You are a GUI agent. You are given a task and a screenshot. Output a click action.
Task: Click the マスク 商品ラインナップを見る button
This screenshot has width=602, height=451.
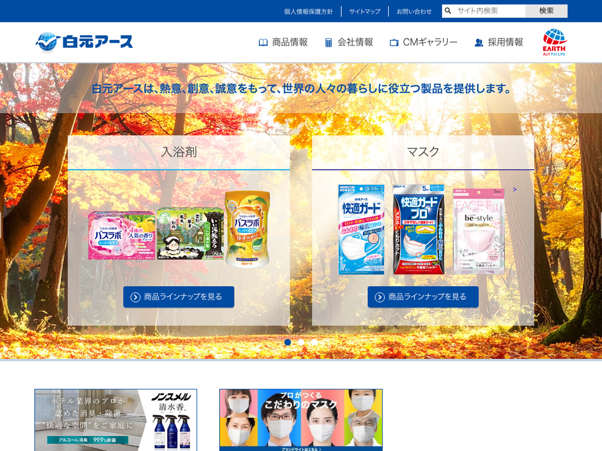coord(423,297)
